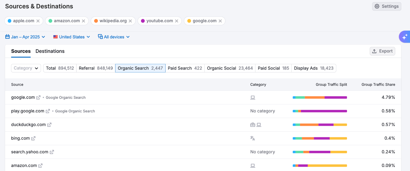410x171 pixels.
Task: Click the Export upload icon
Action: pos(374,51)
